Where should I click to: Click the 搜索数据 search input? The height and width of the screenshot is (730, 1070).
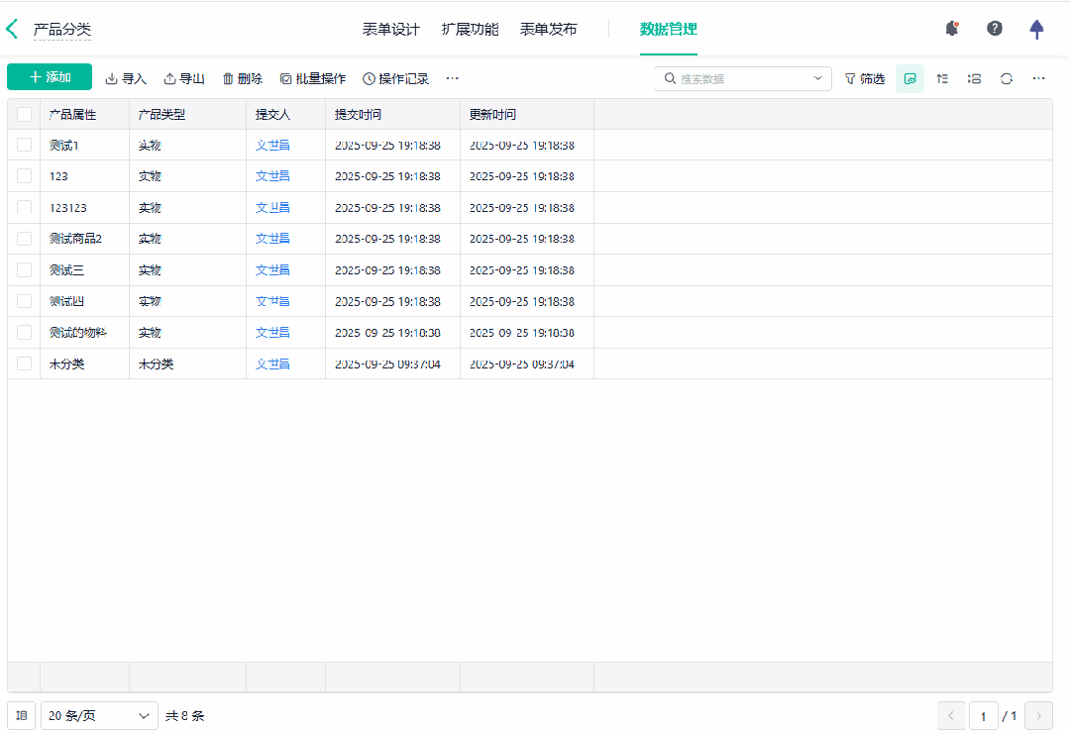point(742,78)
